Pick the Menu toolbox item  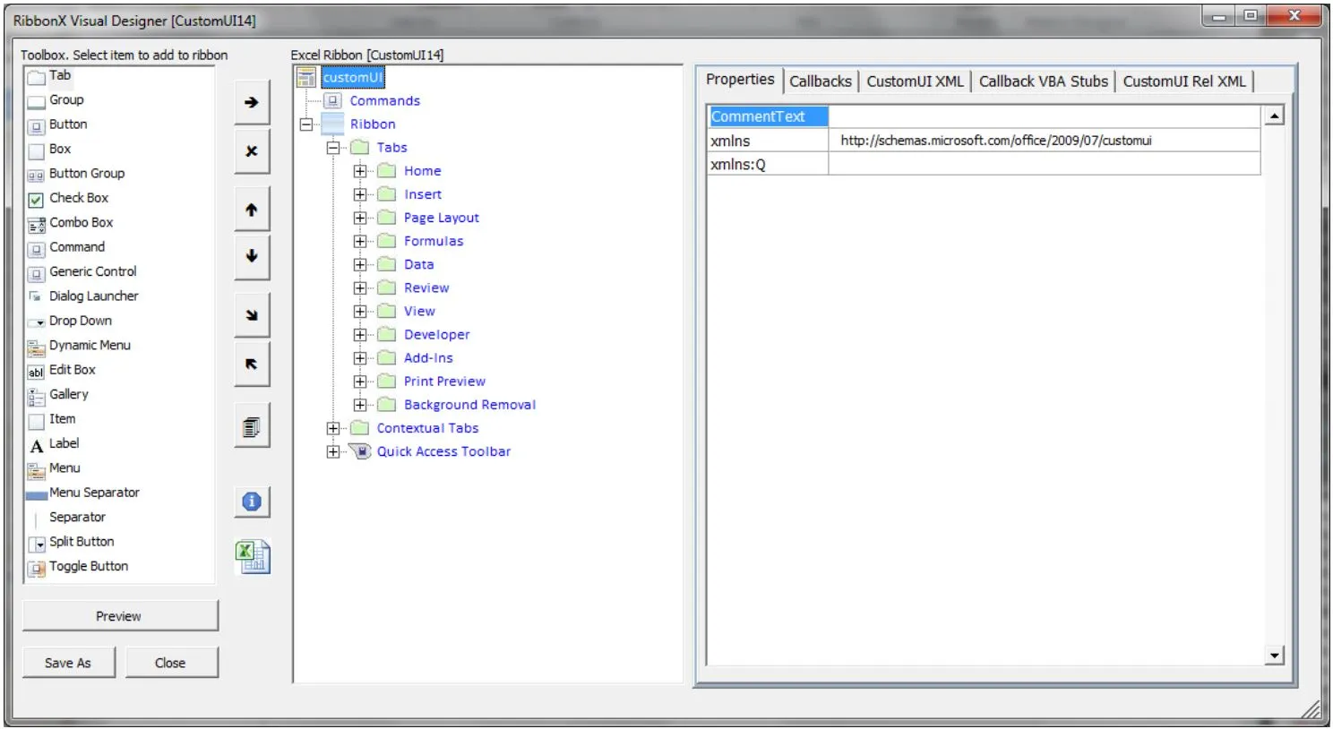click(x=64, y=468)
